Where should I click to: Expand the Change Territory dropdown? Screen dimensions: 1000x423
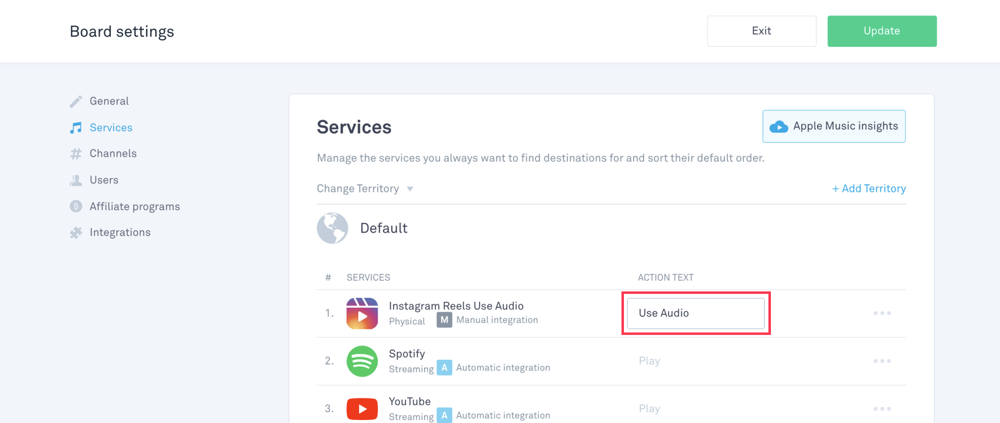[365, 189]
